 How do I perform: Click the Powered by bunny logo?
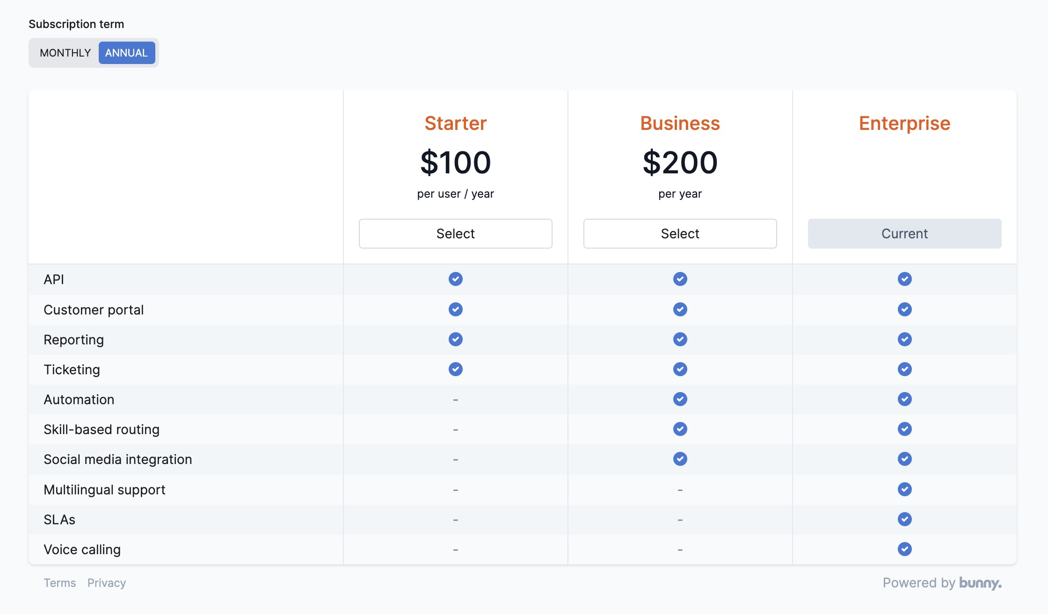pyautogui.click(x=942, y=583)
